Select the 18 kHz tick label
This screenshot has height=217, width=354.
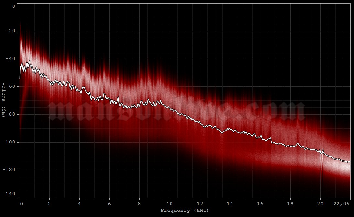(x=290, y=204)
